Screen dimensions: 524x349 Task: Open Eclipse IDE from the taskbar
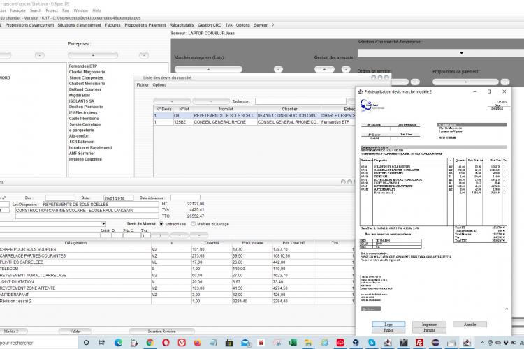point(435,342)
